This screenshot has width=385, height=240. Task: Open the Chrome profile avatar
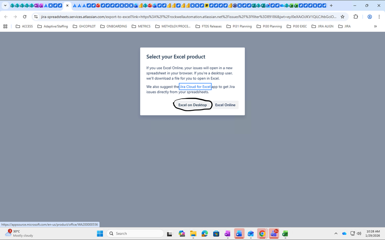click(x=370, y=17)
